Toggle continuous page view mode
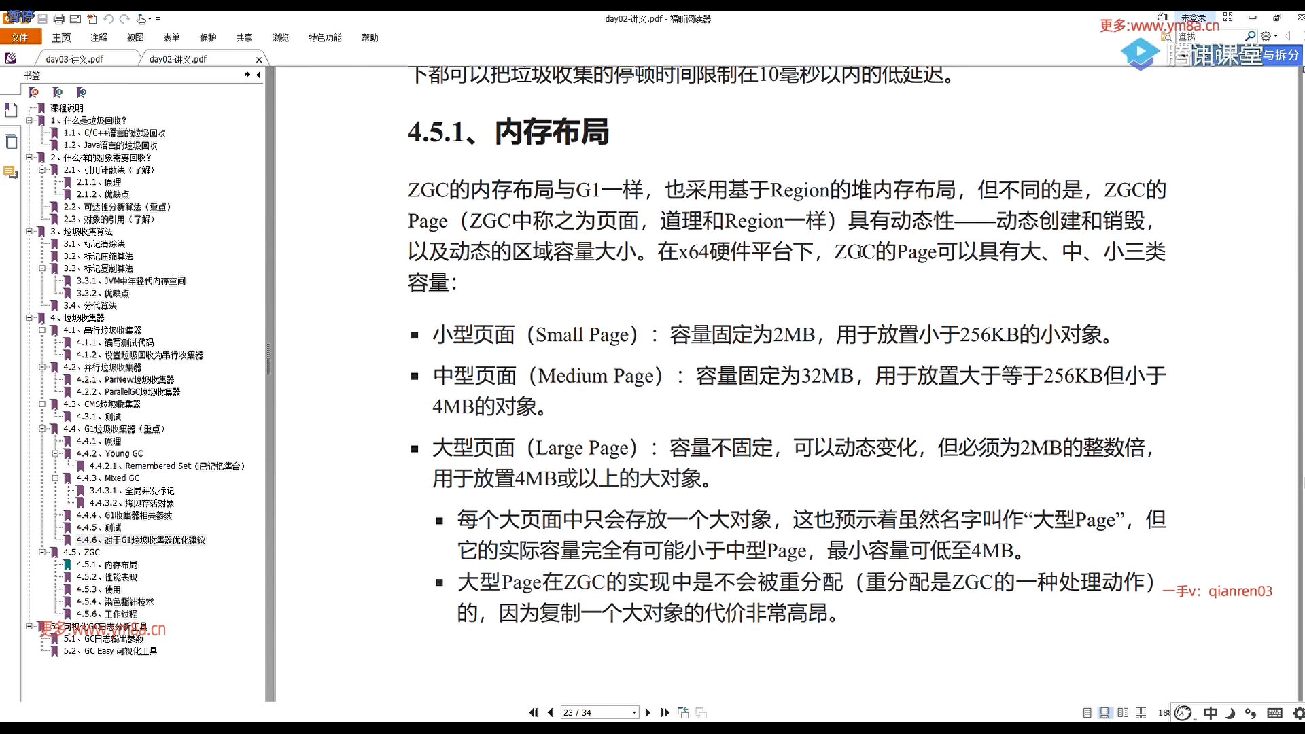 point(1105,712)
